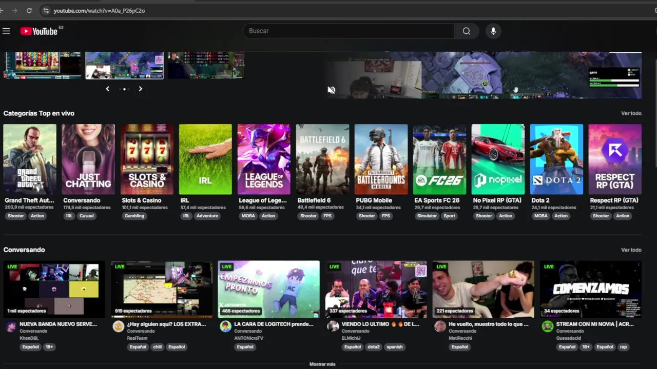Open Slots & Casino category cover
The width and height of the screenshot is (657, 369).
point(147,159)
